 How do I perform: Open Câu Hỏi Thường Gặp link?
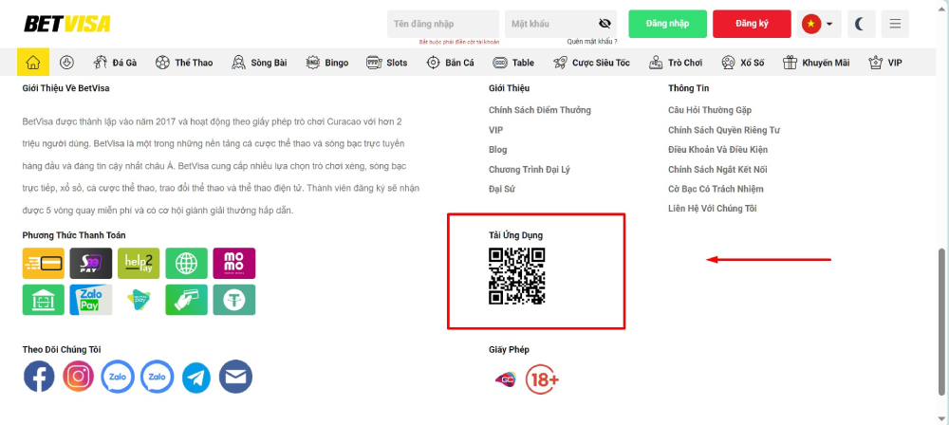710,110
